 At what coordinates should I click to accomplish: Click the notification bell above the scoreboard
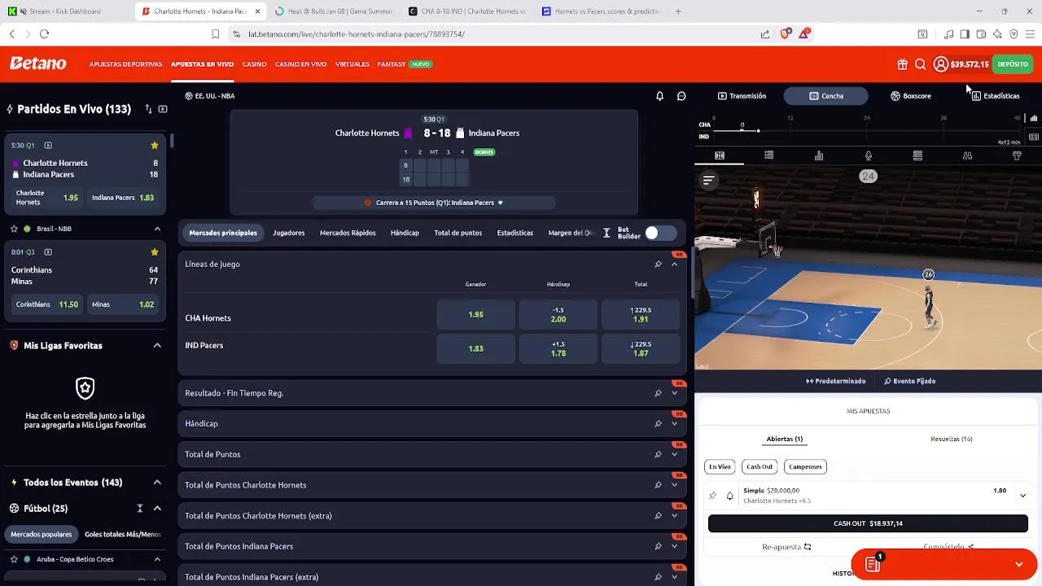659,96
